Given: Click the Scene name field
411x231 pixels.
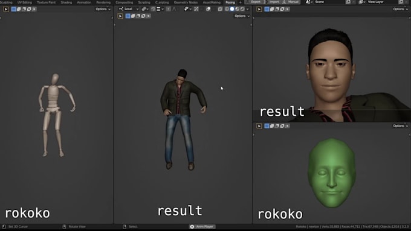Looking at the screenshot, I should tap(329, 2).
